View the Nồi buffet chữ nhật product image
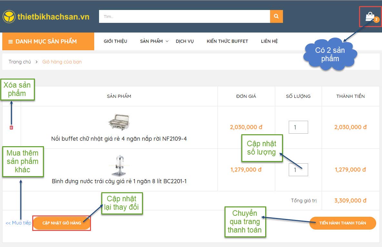 [119, 122]
